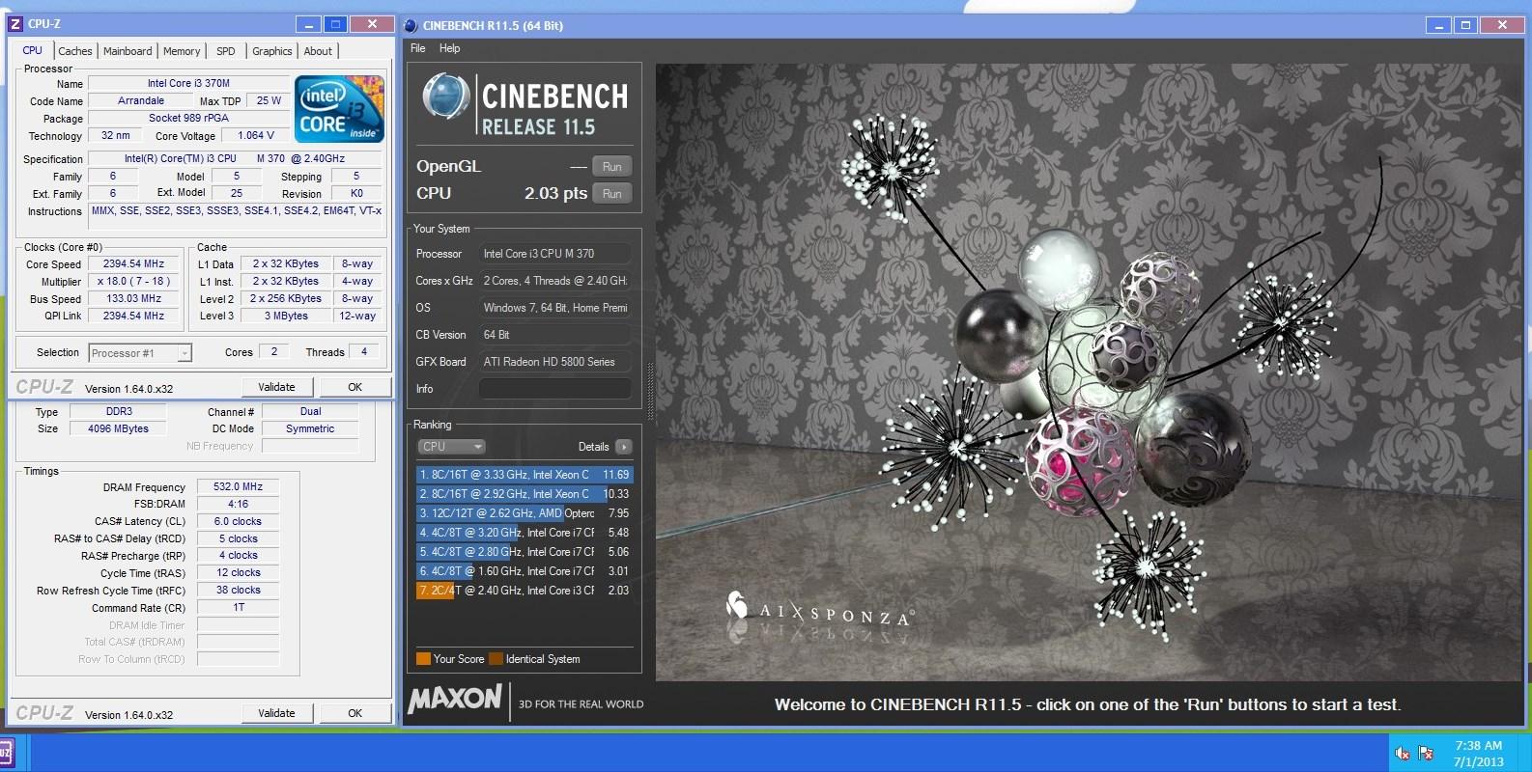Screen dimensions: 1532x772
Task: Click the Details arrow icon in Ranking
Action: (624, 447)
